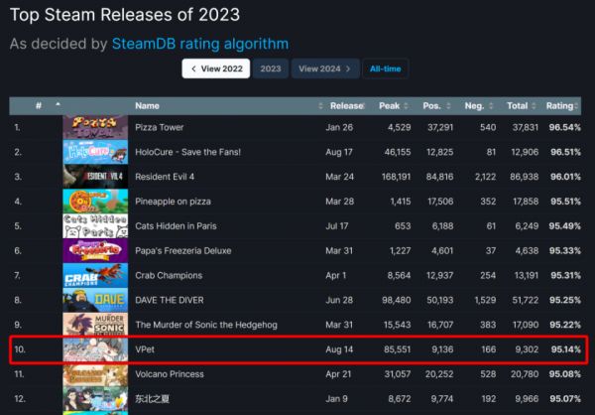Image resolution: width=595 pixels, height=415 pixels.
Task: Sort by the Neg. reviews column
Action: point(478,106)
